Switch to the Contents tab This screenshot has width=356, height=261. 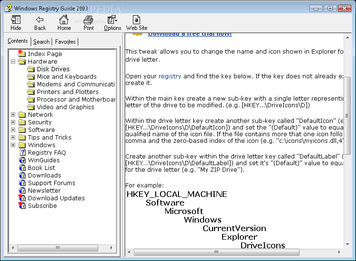click(18, 41)
